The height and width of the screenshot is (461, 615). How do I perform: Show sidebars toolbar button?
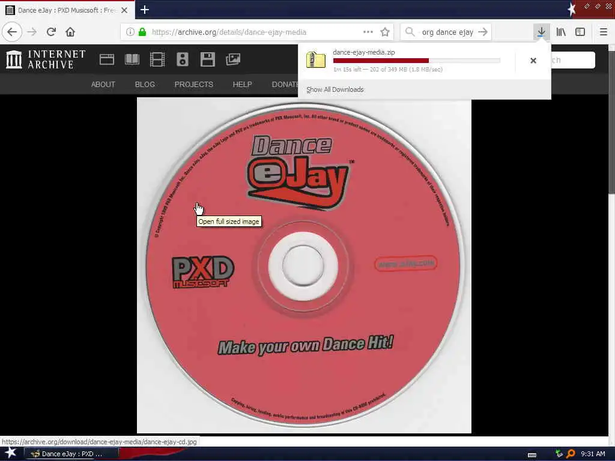580,32
